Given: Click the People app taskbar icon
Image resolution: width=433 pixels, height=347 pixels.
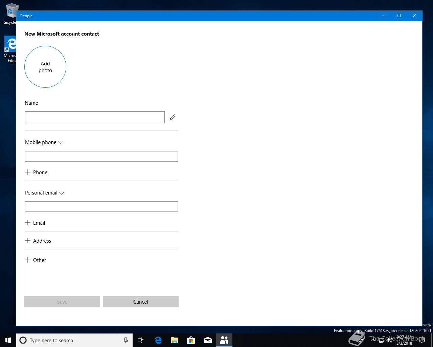Looking at the screenshot, I should [x=224, y=340].
